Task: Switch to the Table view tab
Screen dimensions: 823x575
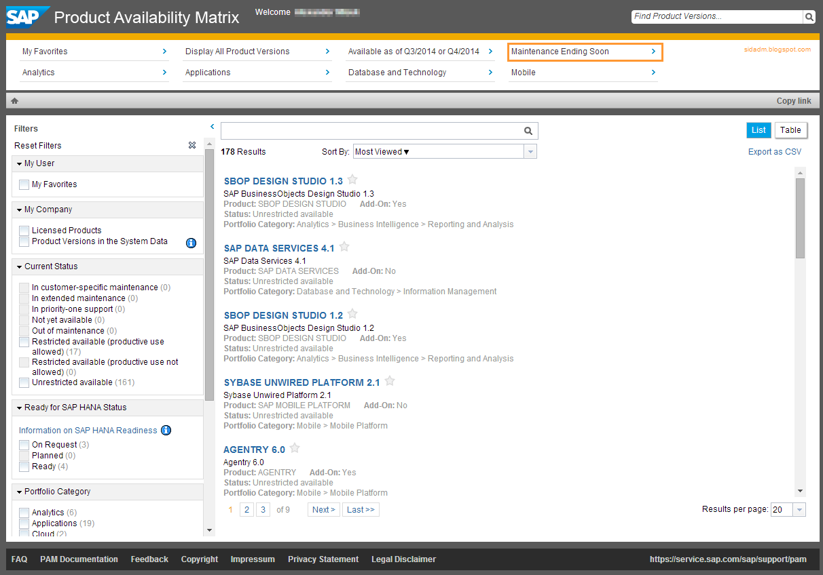Action: 790,130
